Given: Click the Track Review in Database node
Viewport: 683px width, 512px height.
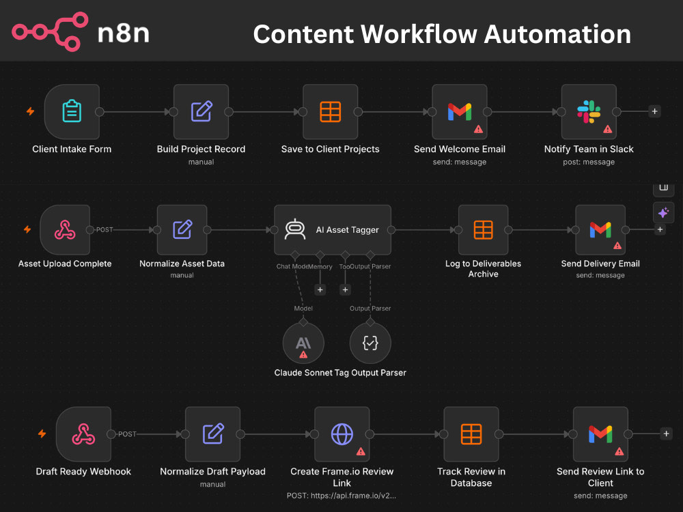Looking at the screenshot, I should coord(471,434).
